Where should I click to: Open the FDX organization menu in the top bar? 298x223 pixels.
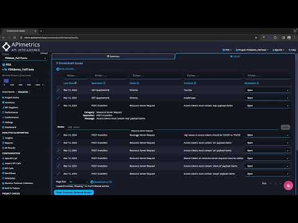pos(227,50)
